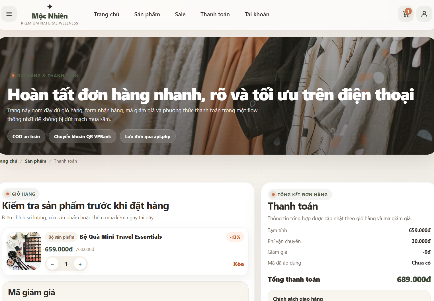Click the TỔNG KẾT ĐƠN HÀNG badge
Screen dimensions: 434x301
(x=300, y=194)
